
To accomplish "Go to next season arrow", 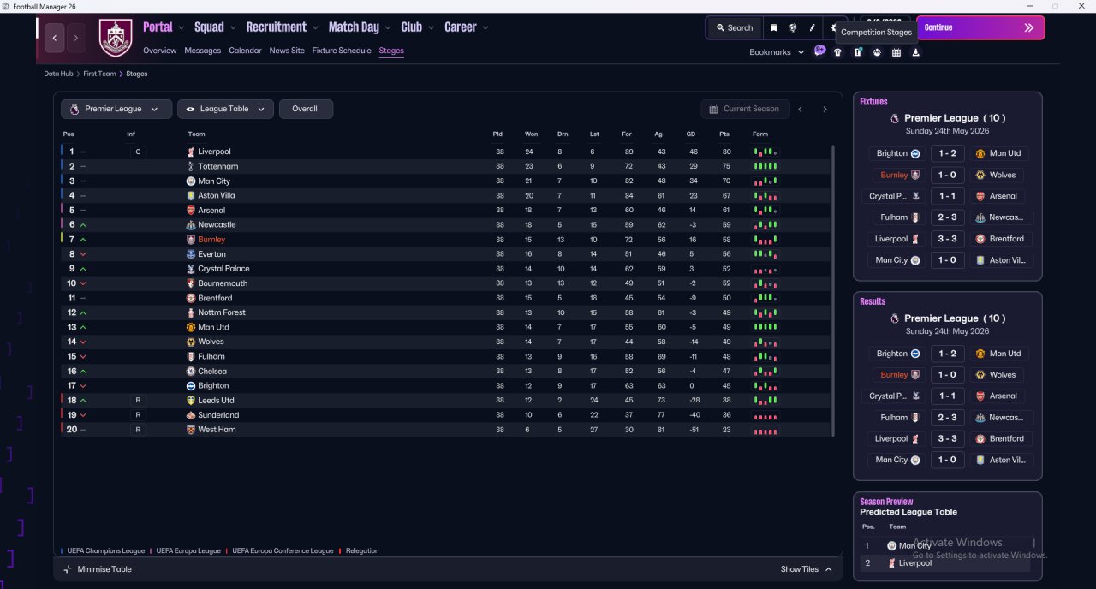I will point(825,109).
